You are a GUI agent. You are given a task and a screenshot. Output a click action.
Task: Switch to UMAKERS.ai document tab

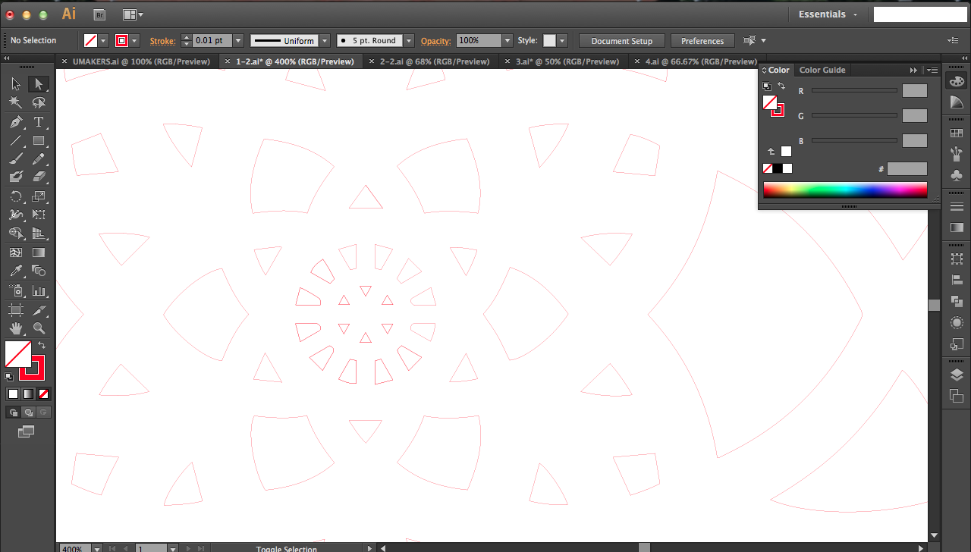pyautogui.click(x=141, y=61)
